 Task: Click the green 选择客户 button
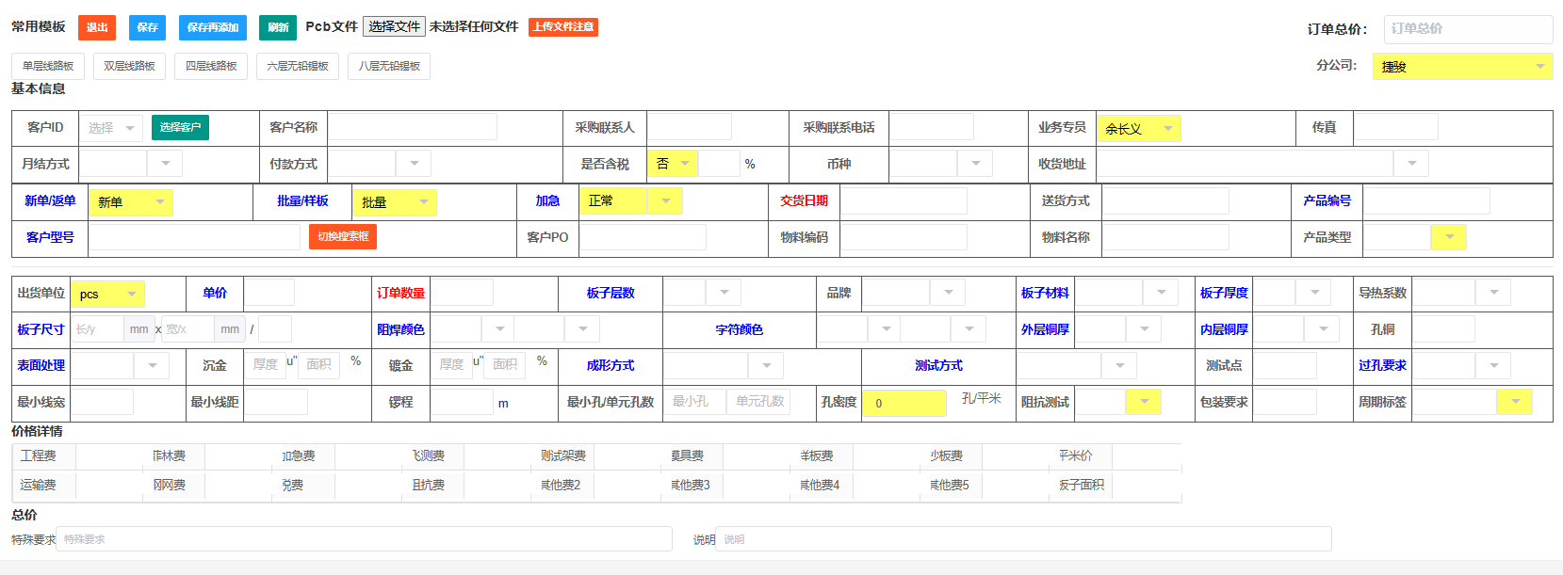[180, 127]
